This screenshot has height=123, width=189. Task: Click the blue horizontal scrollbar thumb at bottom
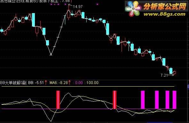[160, 122]
